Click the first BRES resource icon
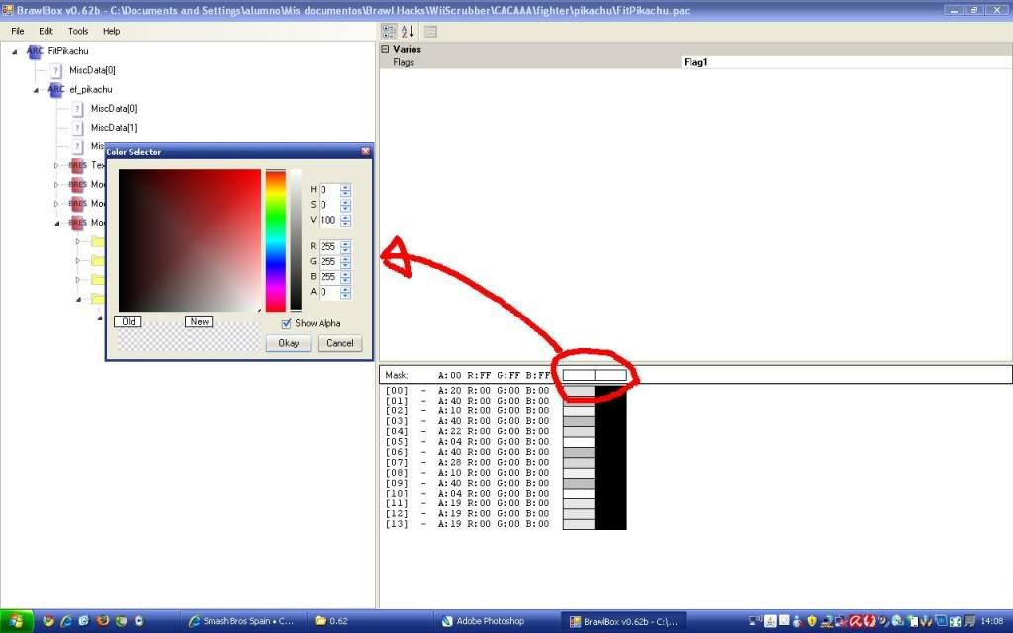Viewport: 1013px width, 633px height. pyautogui.click(x=78, y=165)
